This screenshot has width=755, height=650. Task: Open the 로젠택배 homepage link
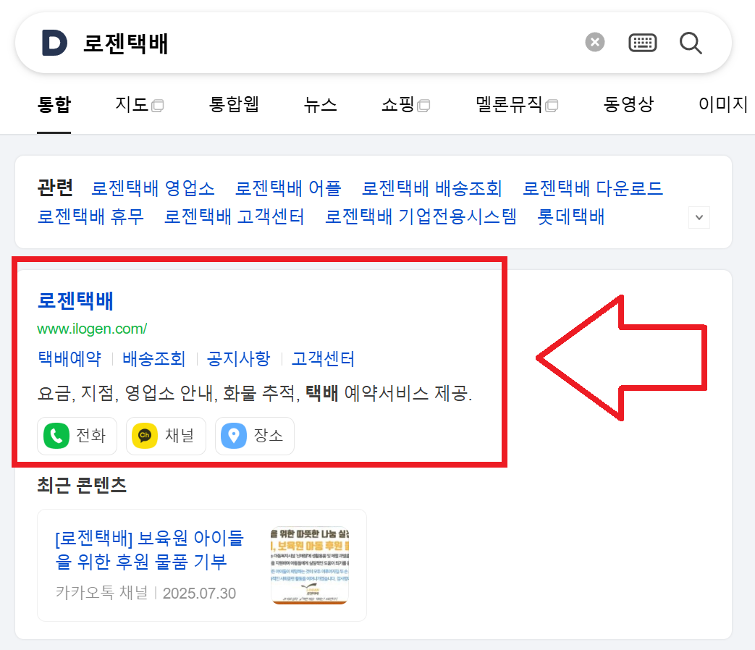[75, 300]
